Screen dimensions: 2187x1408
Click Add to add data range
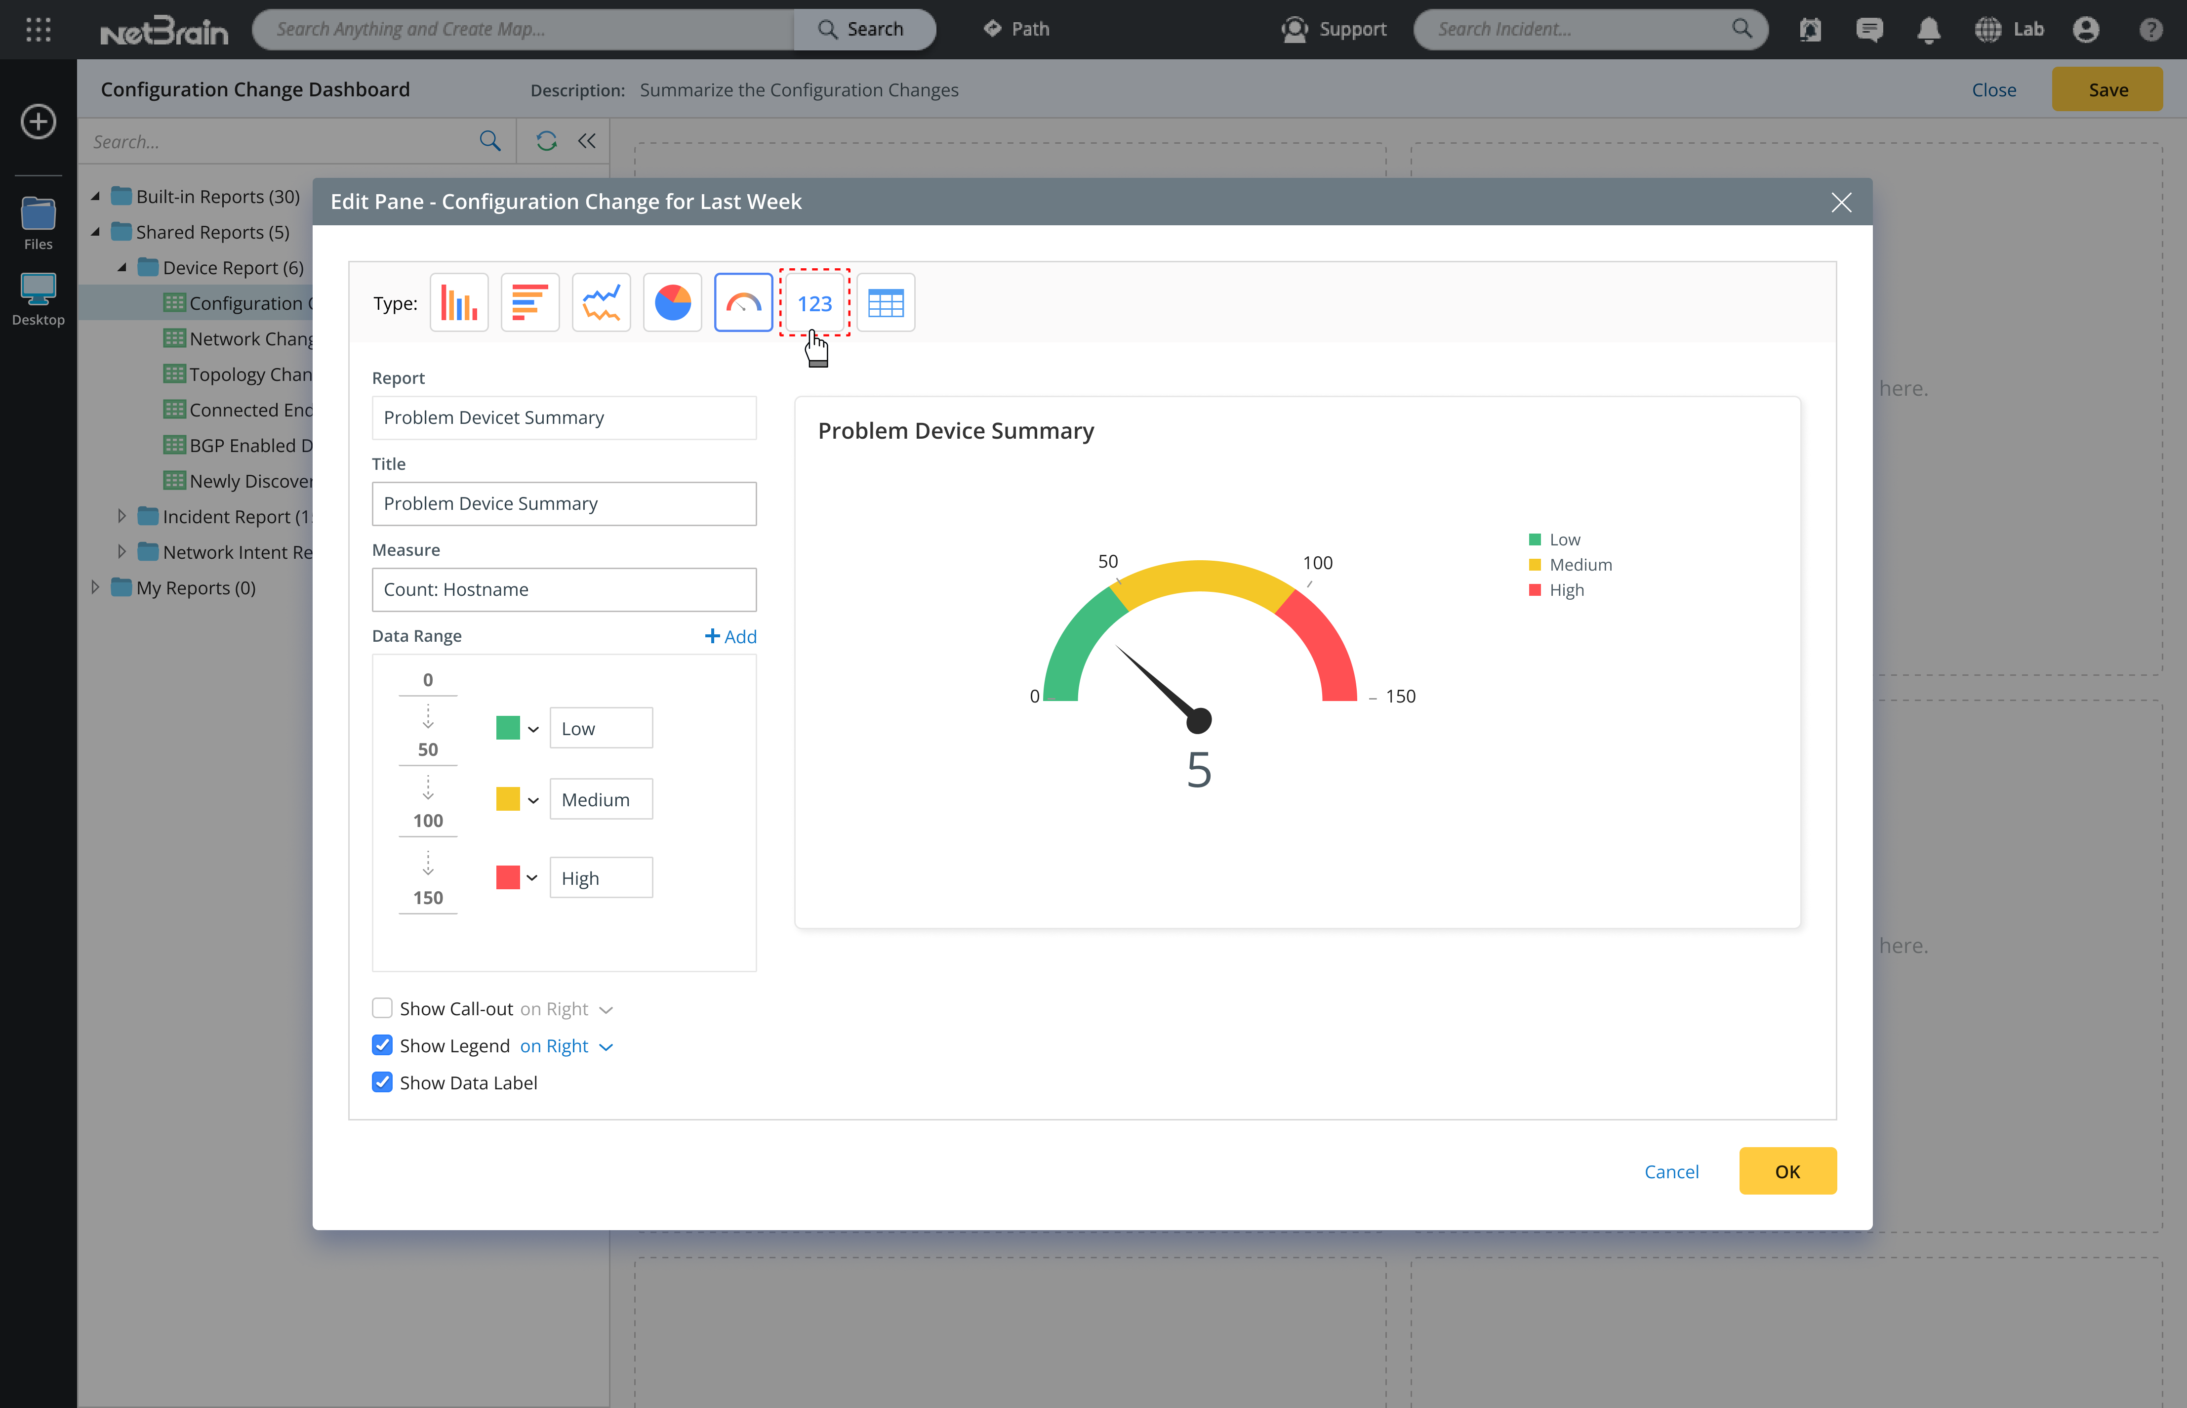[730, 636]
